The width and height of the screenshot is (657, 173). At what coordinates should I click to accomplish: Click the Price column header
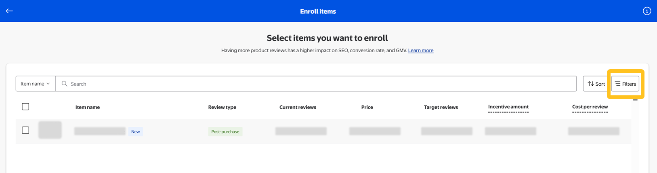coord(367,107)
